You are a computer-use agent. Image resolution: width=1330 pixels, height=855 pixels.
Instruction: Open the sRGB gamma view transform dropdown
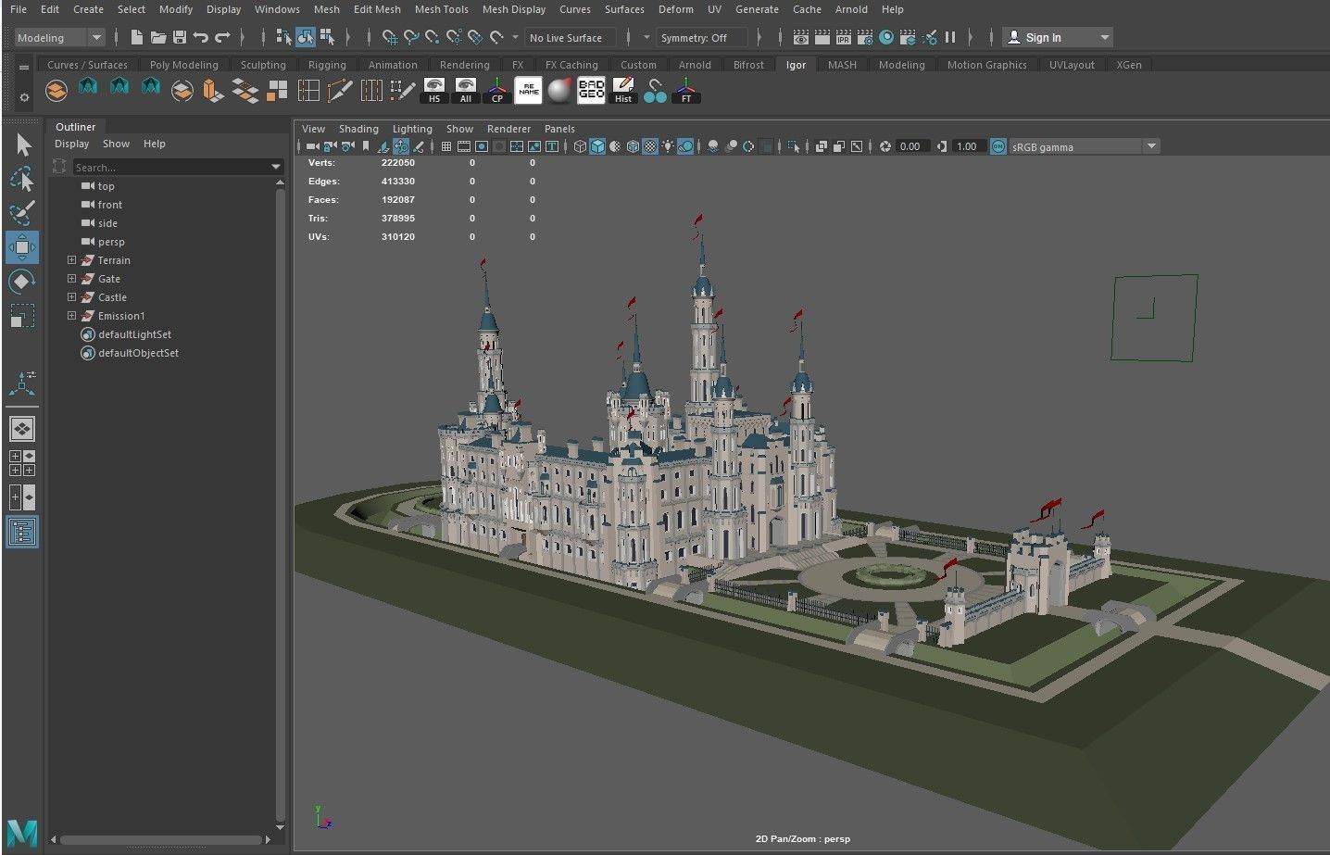pyautogui.click(x=1084, y=146)
